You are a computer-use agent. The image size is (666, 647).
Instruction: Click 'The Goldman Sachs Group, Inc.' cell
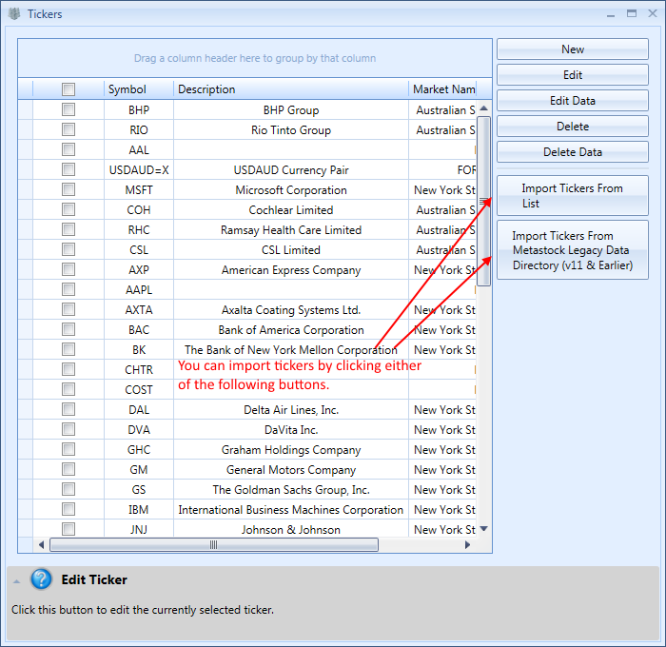click(291, 489)
